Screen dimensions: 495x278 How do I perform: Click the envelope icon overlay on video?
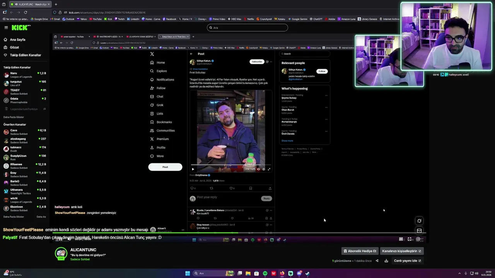[x=419, y=231]
